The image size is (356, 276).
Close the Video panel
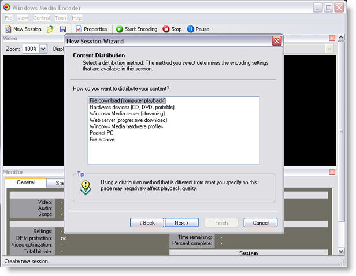click(332, 38)
